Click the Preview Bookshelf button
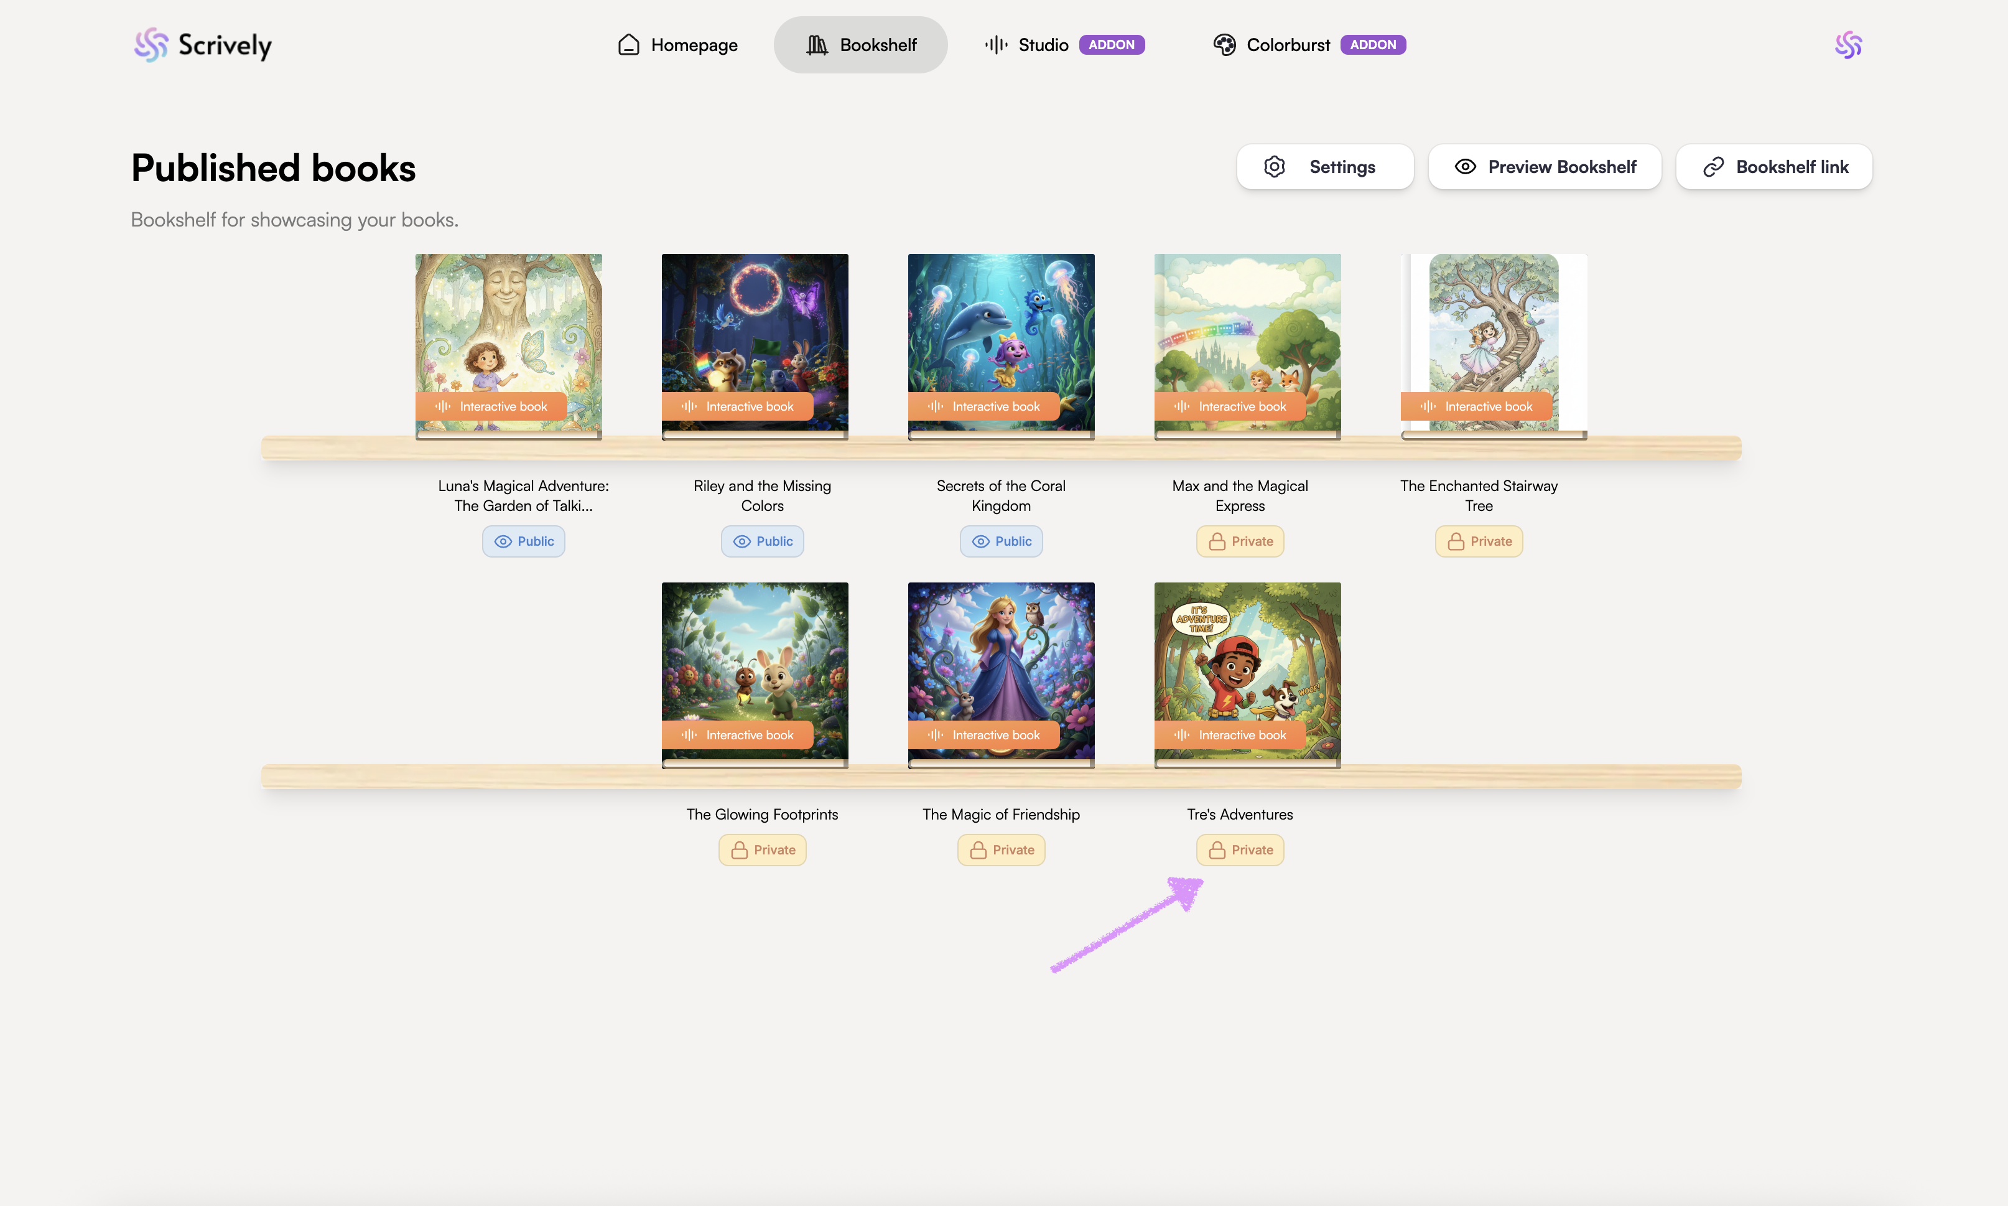The image size is (2008, 1206). (1544, 167)
